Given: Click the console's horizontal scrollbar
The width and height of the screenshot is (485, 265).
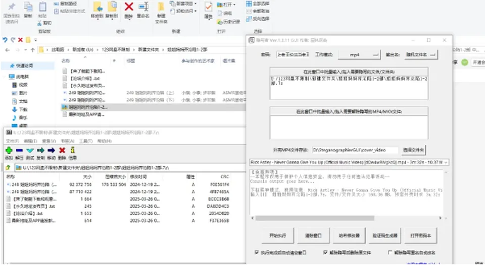Looking at the screenshot, I should tap(315, 218).
